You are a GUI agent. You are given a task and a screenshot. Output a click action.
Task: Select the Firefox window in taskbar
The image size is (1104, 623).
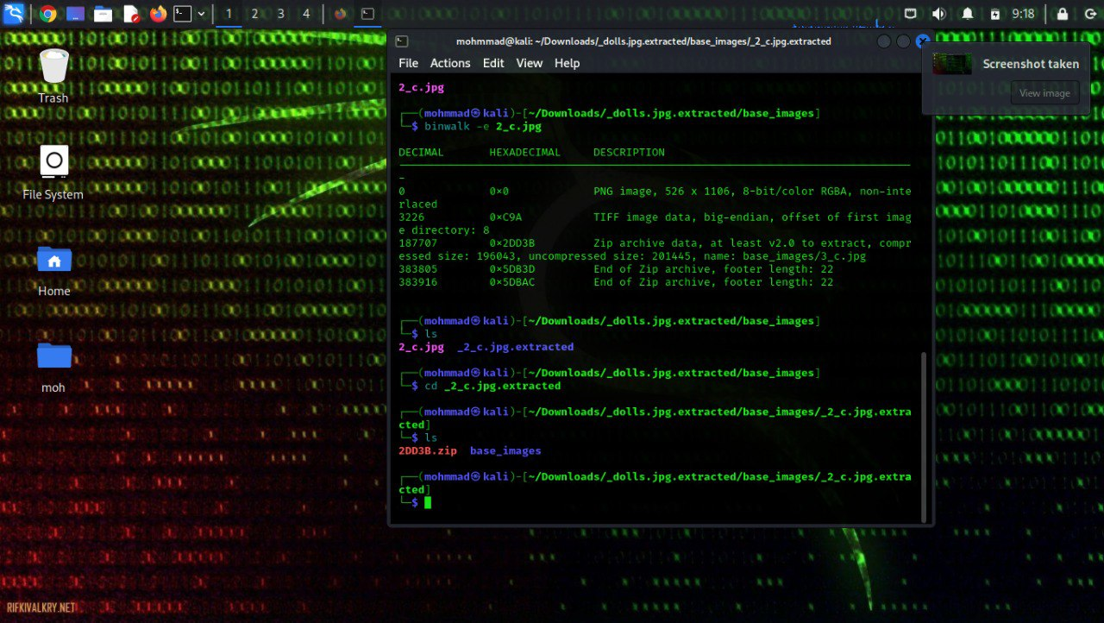point(341,14)
